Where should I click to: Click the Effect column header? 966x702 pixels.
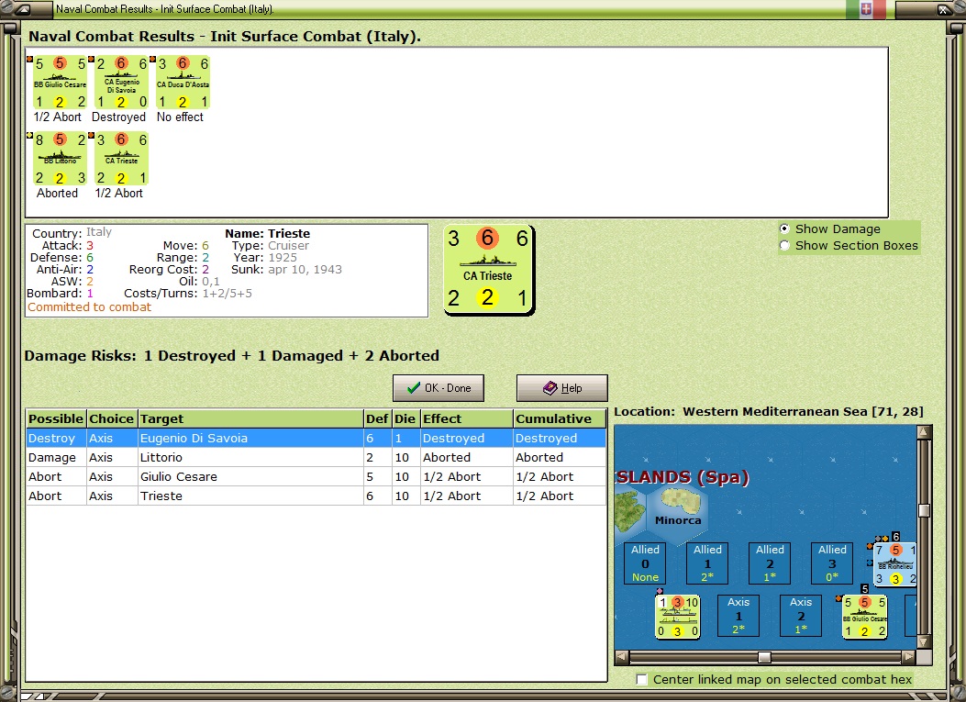coord(466,419)
